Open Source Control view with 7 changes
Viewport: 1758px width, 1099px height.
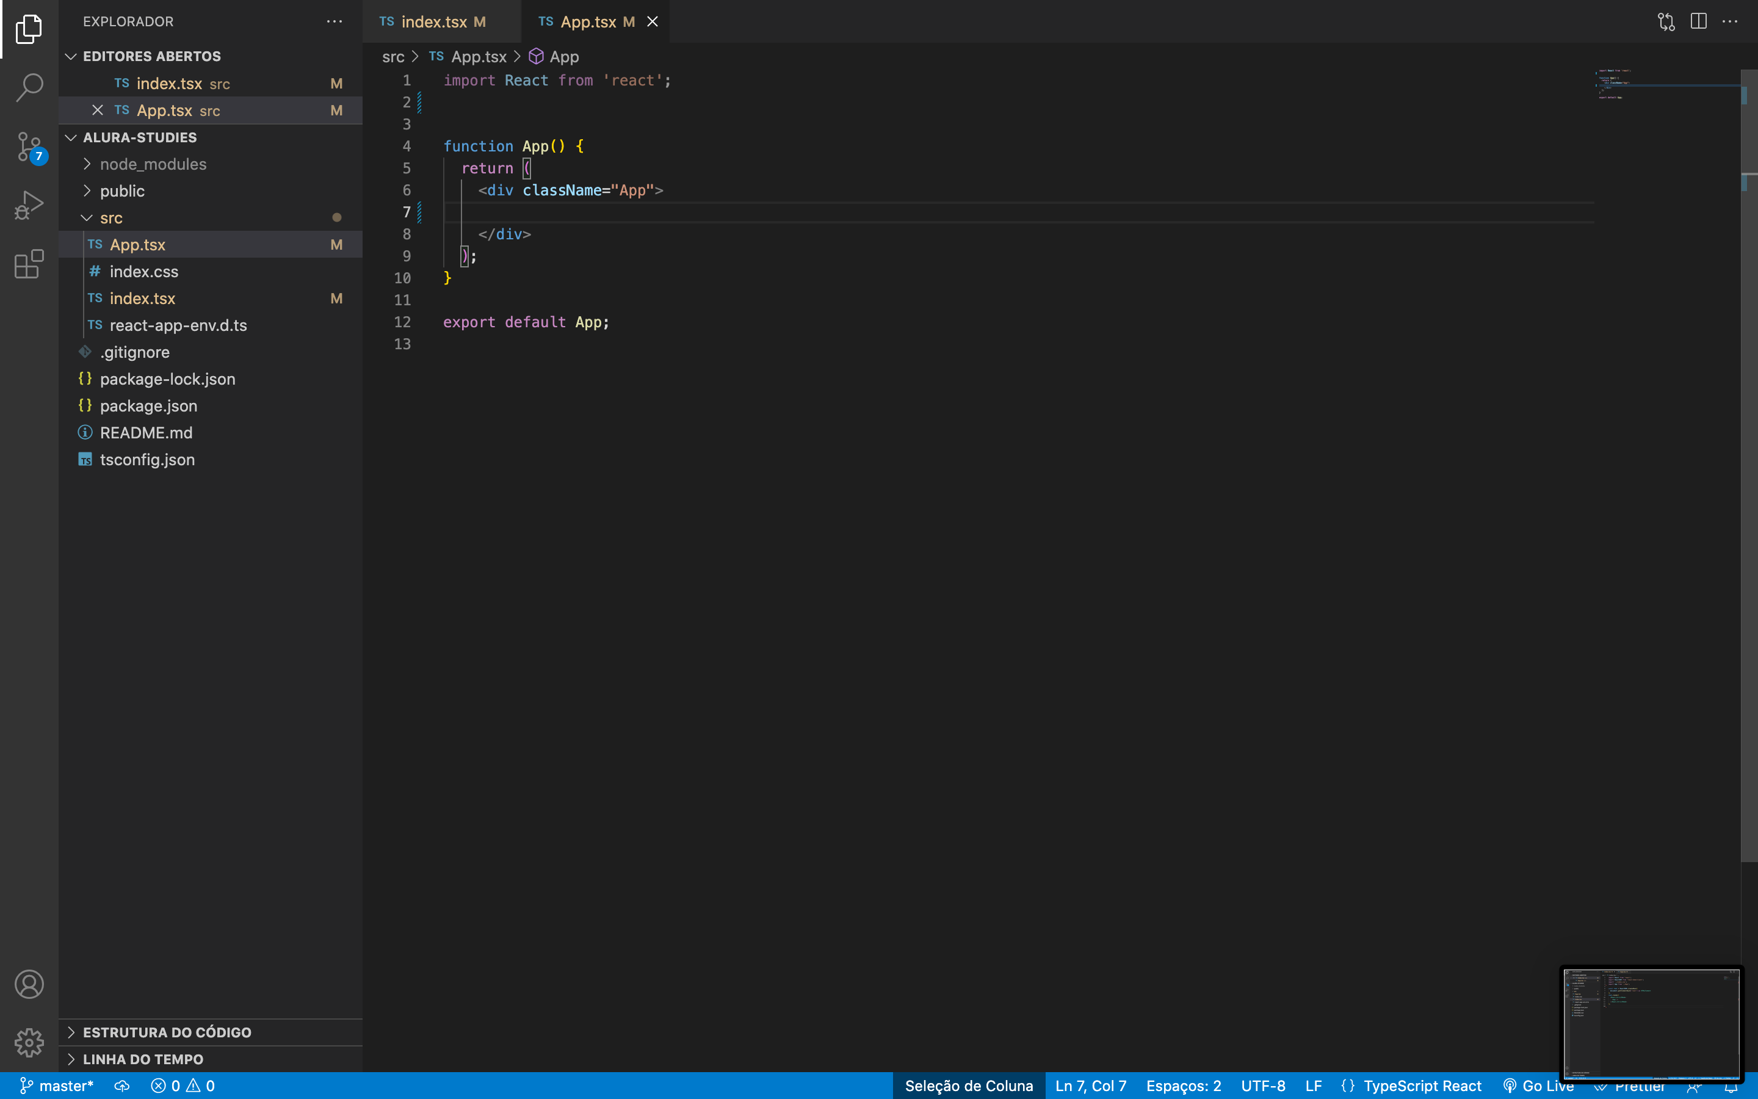(x=29, y=147)
